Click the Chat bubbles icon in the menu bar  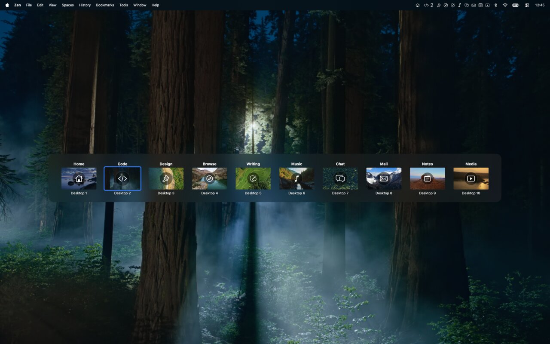coord(467,5)
